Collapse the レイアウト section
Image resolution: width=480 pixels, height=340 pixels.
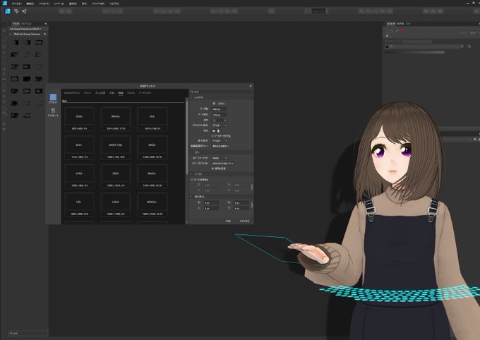191,97
